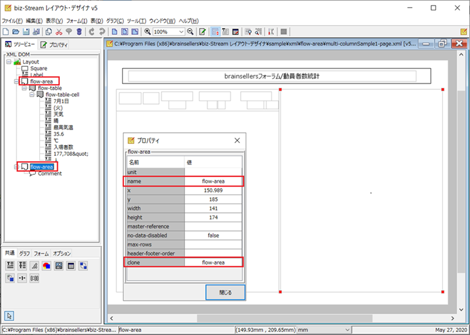Close the プロパティ dialog with X
Image resolution: width=470 pixels, height=335 pixels.
[237, 141]
